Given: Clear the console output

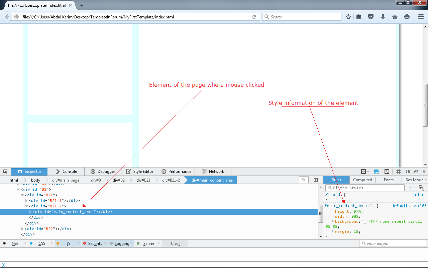Looking at the screenshot, I should pos(175,244).
